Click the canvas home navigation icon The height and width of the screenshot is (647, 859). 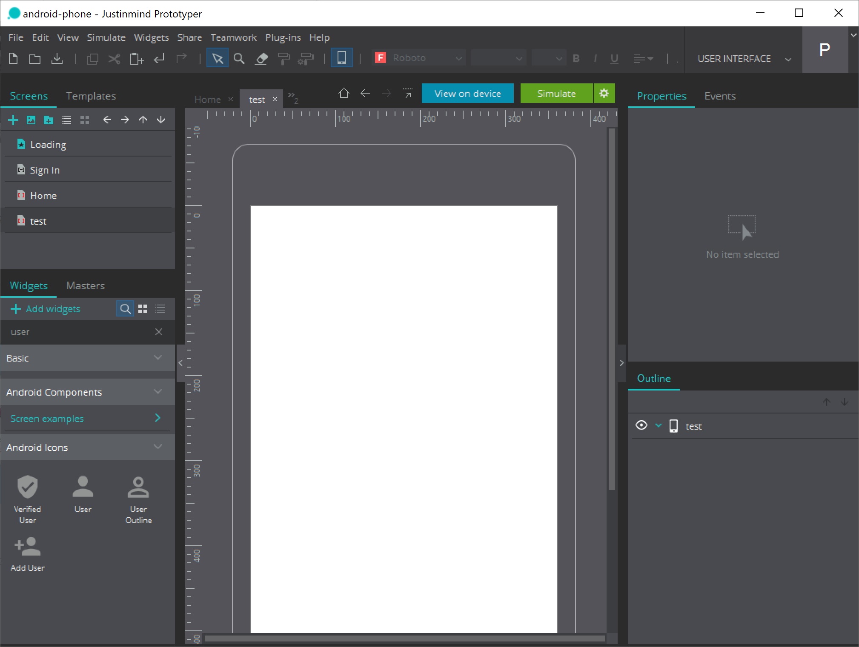pyautogui.click(x=344, y=94)
